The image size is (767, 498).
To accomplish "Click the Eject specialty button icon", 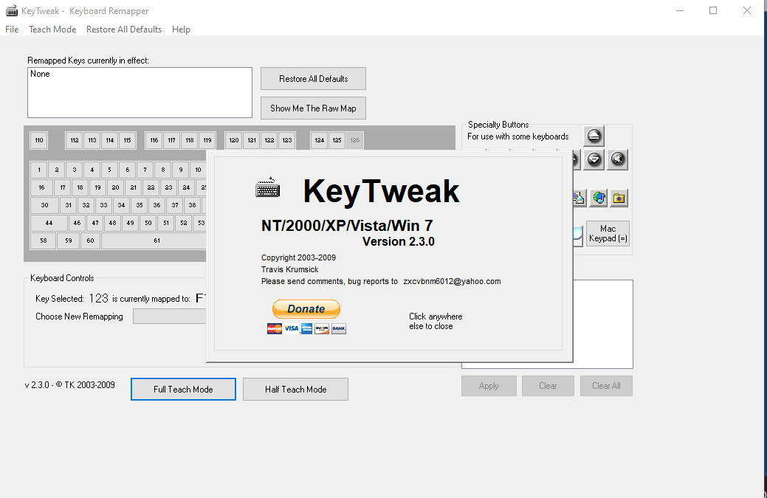I will tap(594, 135).
